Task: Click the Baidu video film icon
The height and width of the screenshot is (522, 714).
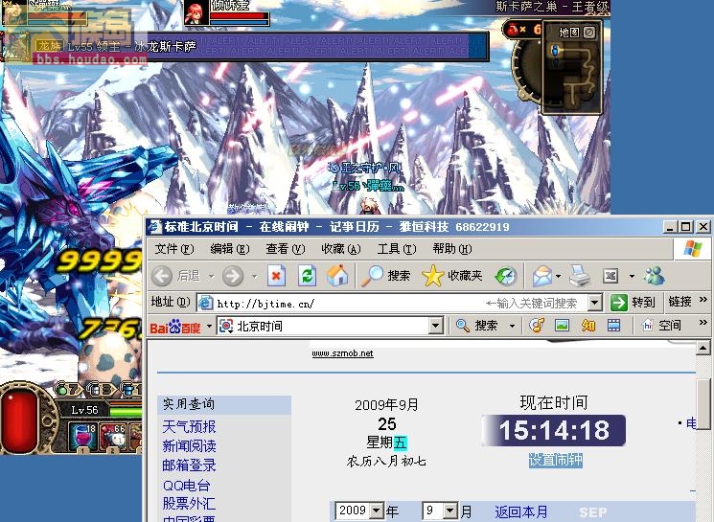Action: tap(613, 326)
